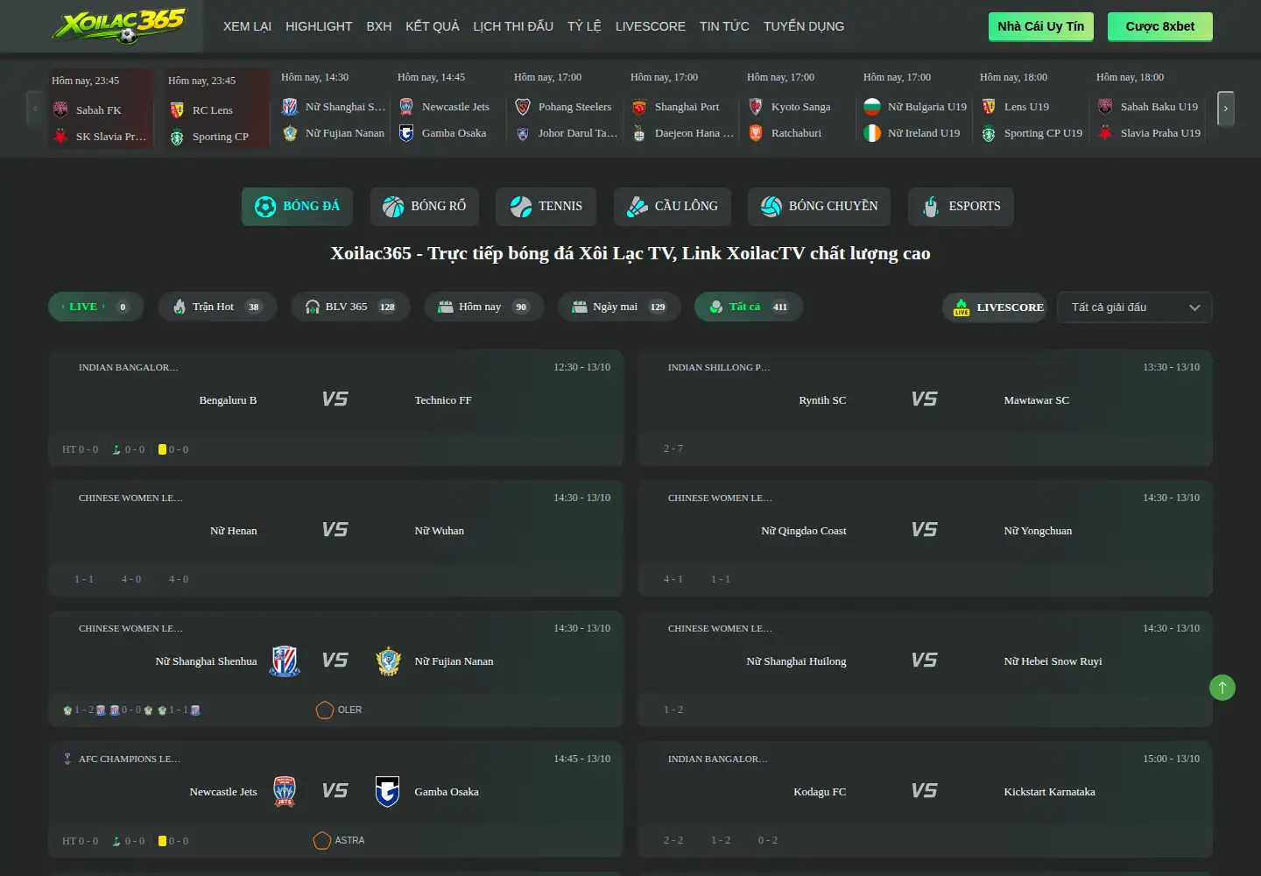Click the ASTRA commentator avatar icon
The image size is (1261, 876).
[x=322, y=840]
